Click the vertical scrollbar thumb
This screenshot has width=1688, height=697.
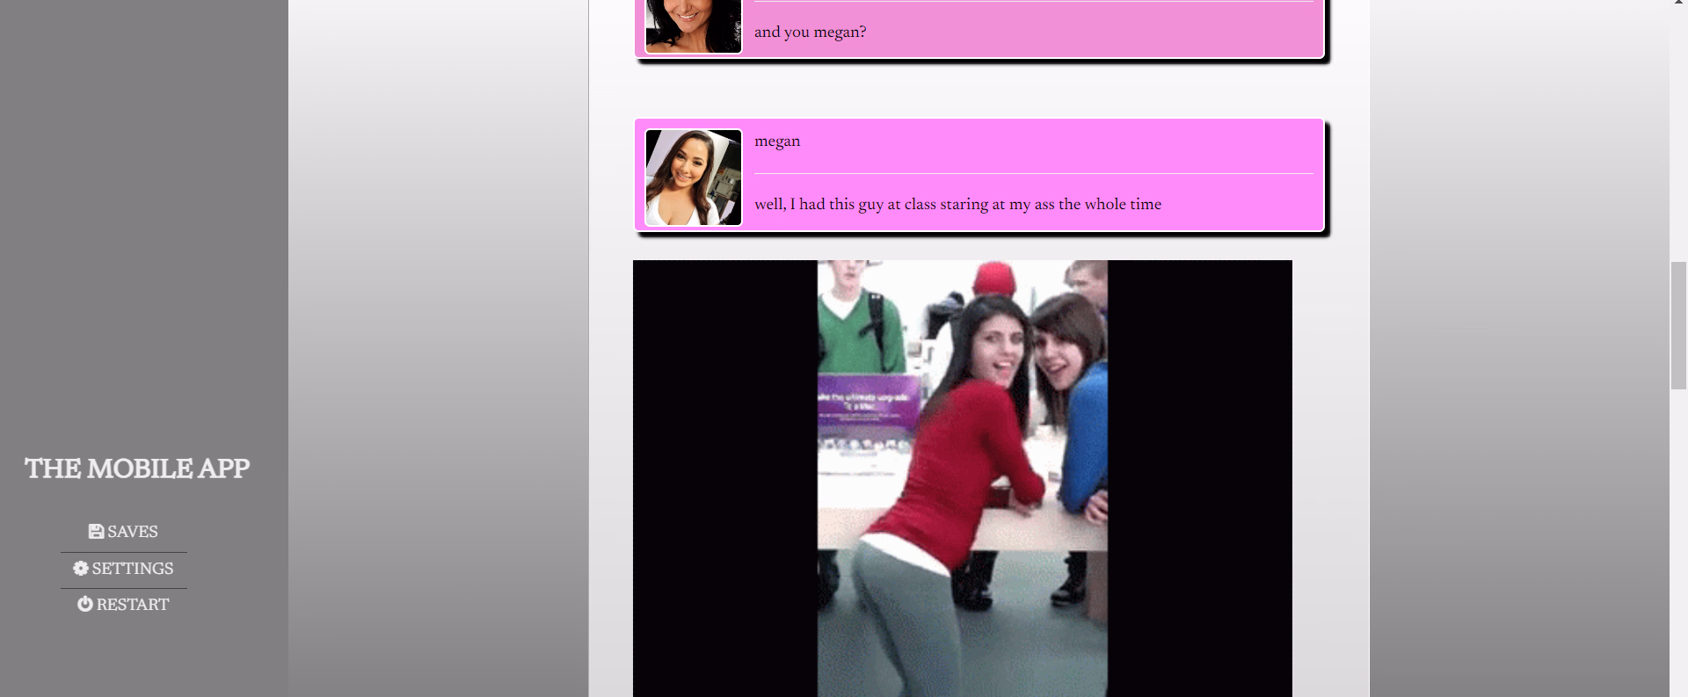pyautogui.click(x=1678, y=325)
